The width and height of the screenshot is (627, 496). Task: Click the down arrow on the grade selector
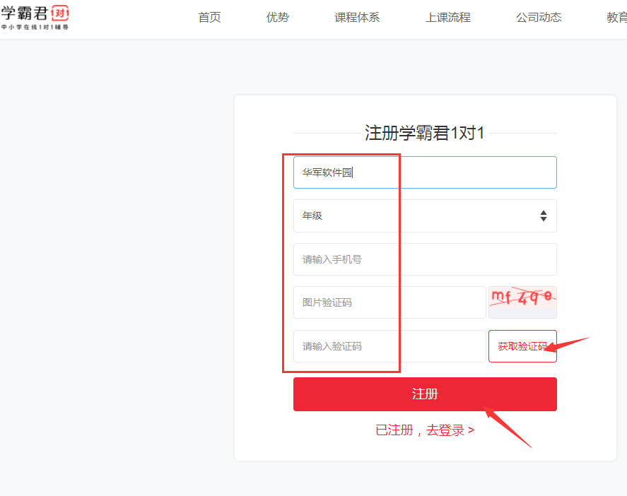(543, 219)
